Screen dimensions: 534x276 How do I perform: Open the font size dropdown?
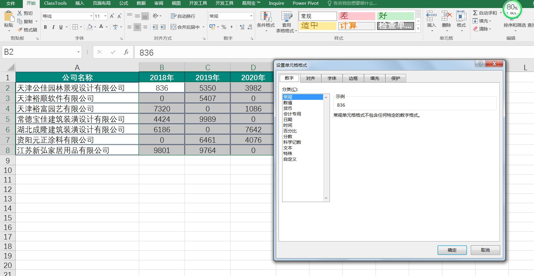(105, 16)
